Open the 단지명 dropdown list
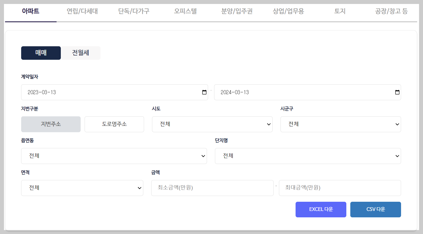Screen dimensions: 423x234 [x=308, y=156]
